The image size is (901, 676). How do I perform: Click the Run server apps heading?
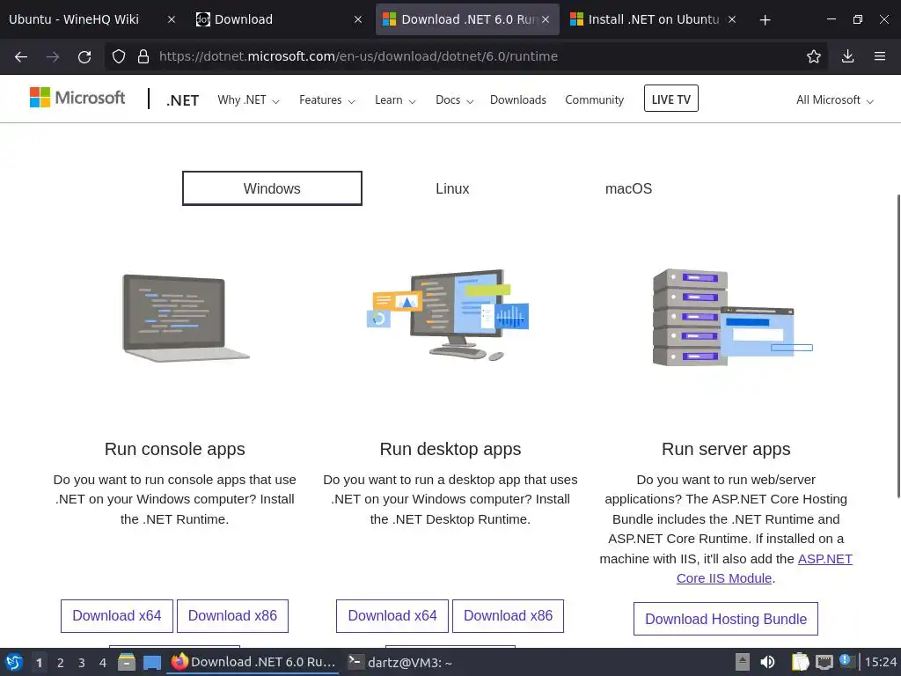(726, 449)
